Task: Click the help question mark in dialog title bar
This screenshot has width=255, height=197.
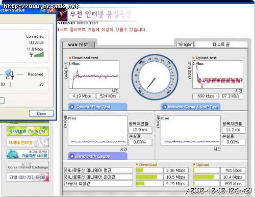Action: click(x=44, y=10)
